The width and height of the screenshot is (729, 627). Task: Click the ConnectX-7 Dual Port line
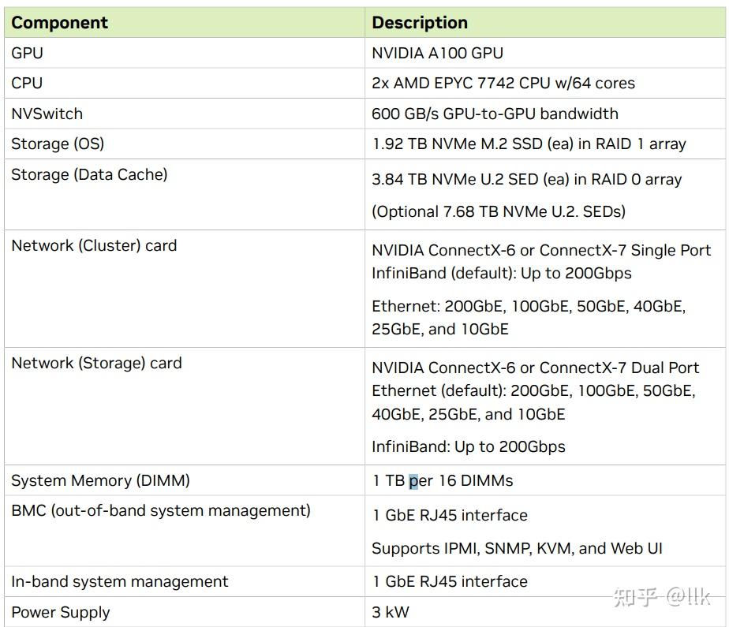[535, 368]
